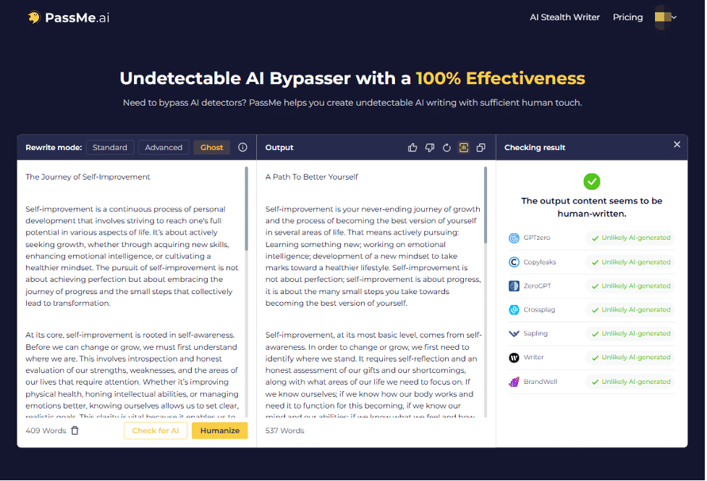Switch to Advanced rewrite mode
Viewport: 707px width, 481px height.
pyautogui.click(x=164, y=147)
